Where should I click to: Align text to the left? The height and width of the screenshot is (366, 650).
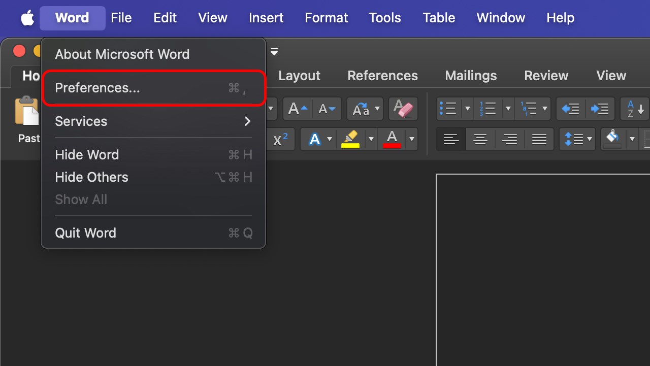pyautogui.click(x=451, y=139)
